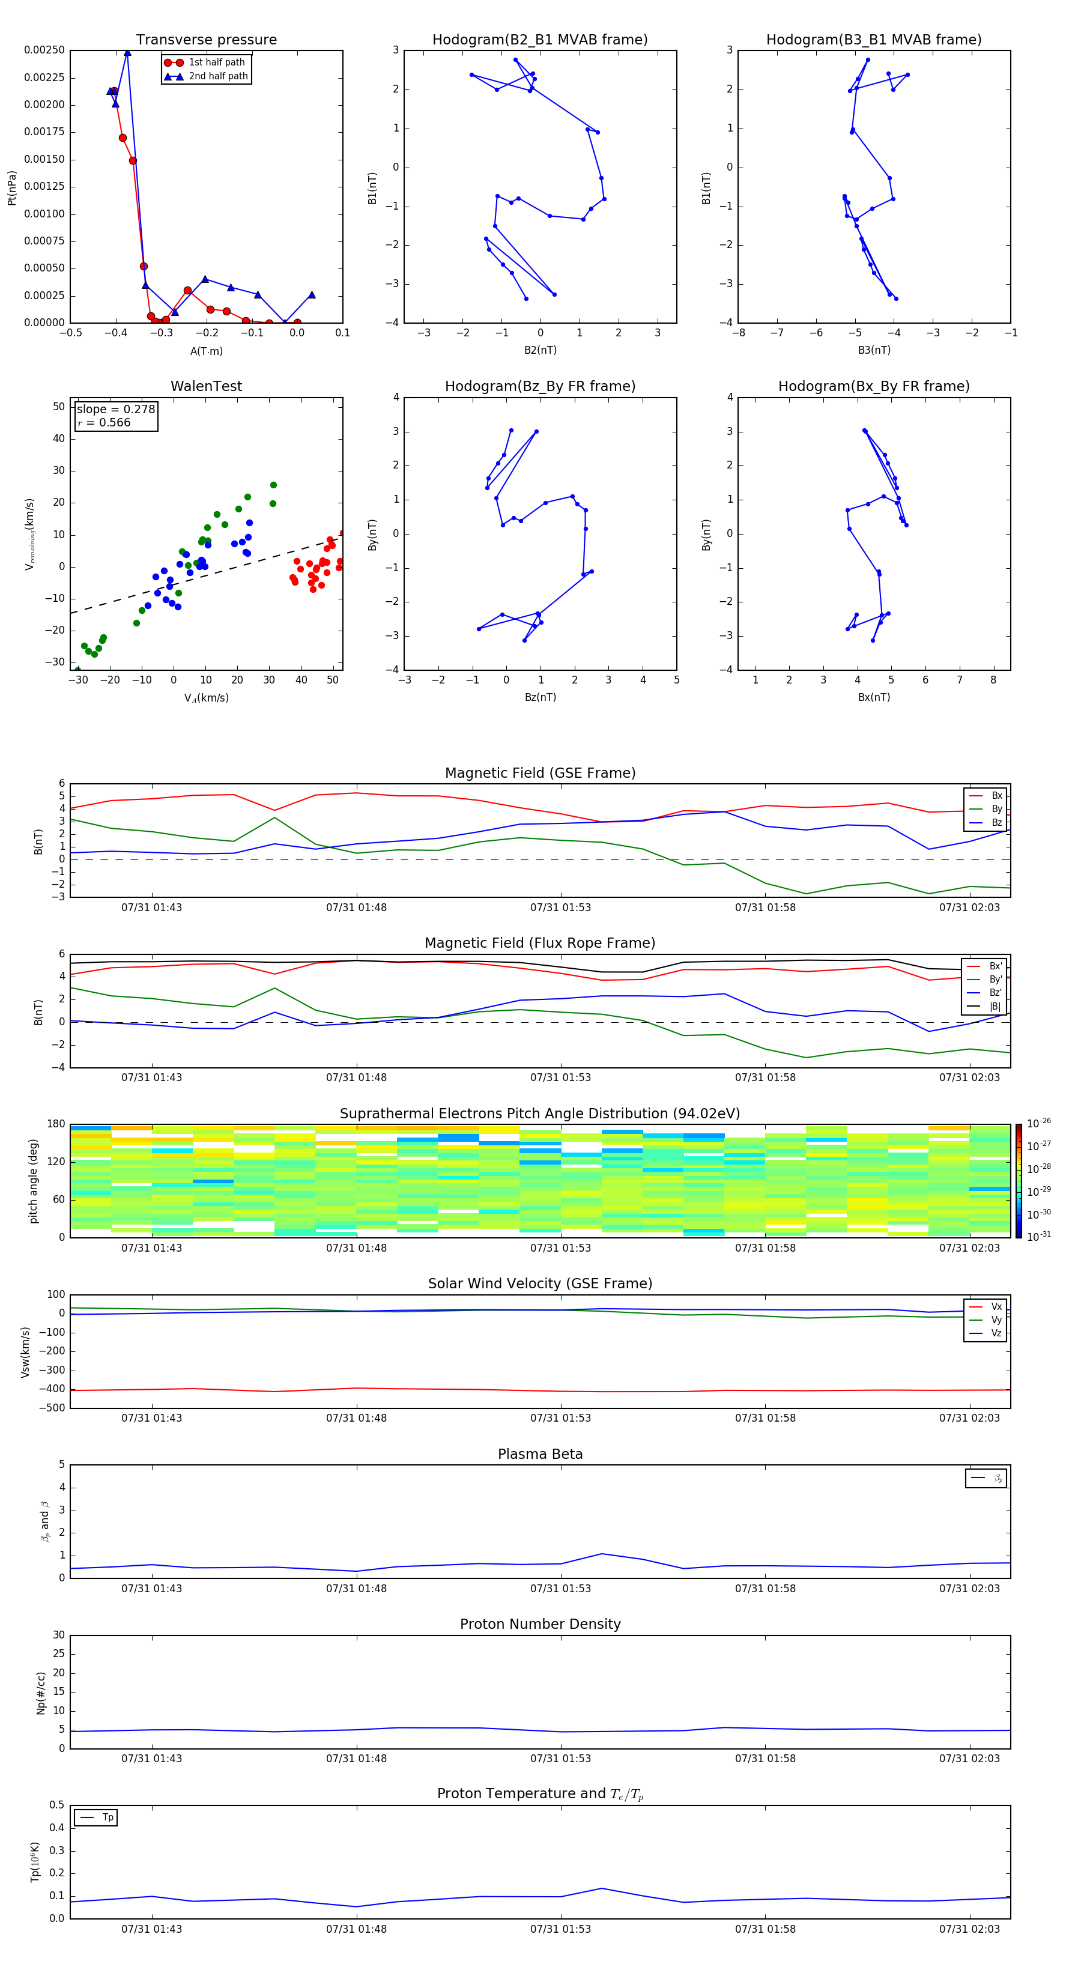Click the "Bx'" entry in Flux Rope legend

point(984,966)
